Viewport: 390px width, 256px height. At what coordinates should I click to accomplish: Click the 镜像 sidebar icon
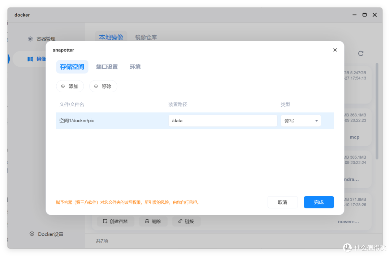(30, 59)
